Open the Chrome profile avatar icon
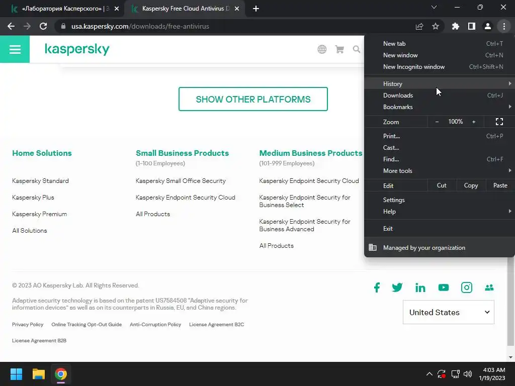Viewport: 515px width, 386px height. point(488,26)
